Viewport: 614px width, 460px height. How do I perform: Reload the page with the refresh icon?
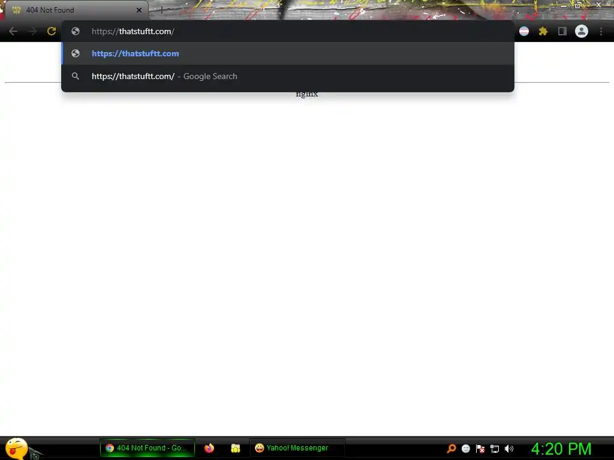point(52,31)
